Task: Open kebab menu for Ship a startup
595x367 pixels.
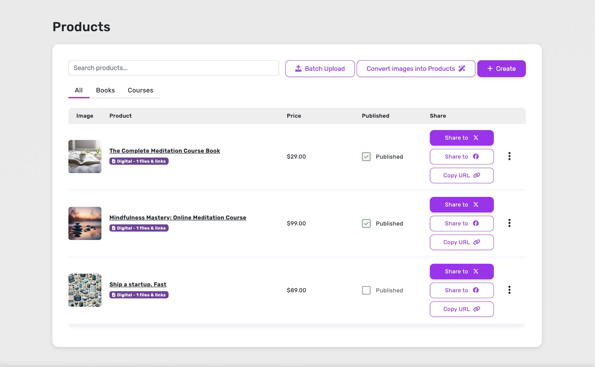Action: point(509,290)
